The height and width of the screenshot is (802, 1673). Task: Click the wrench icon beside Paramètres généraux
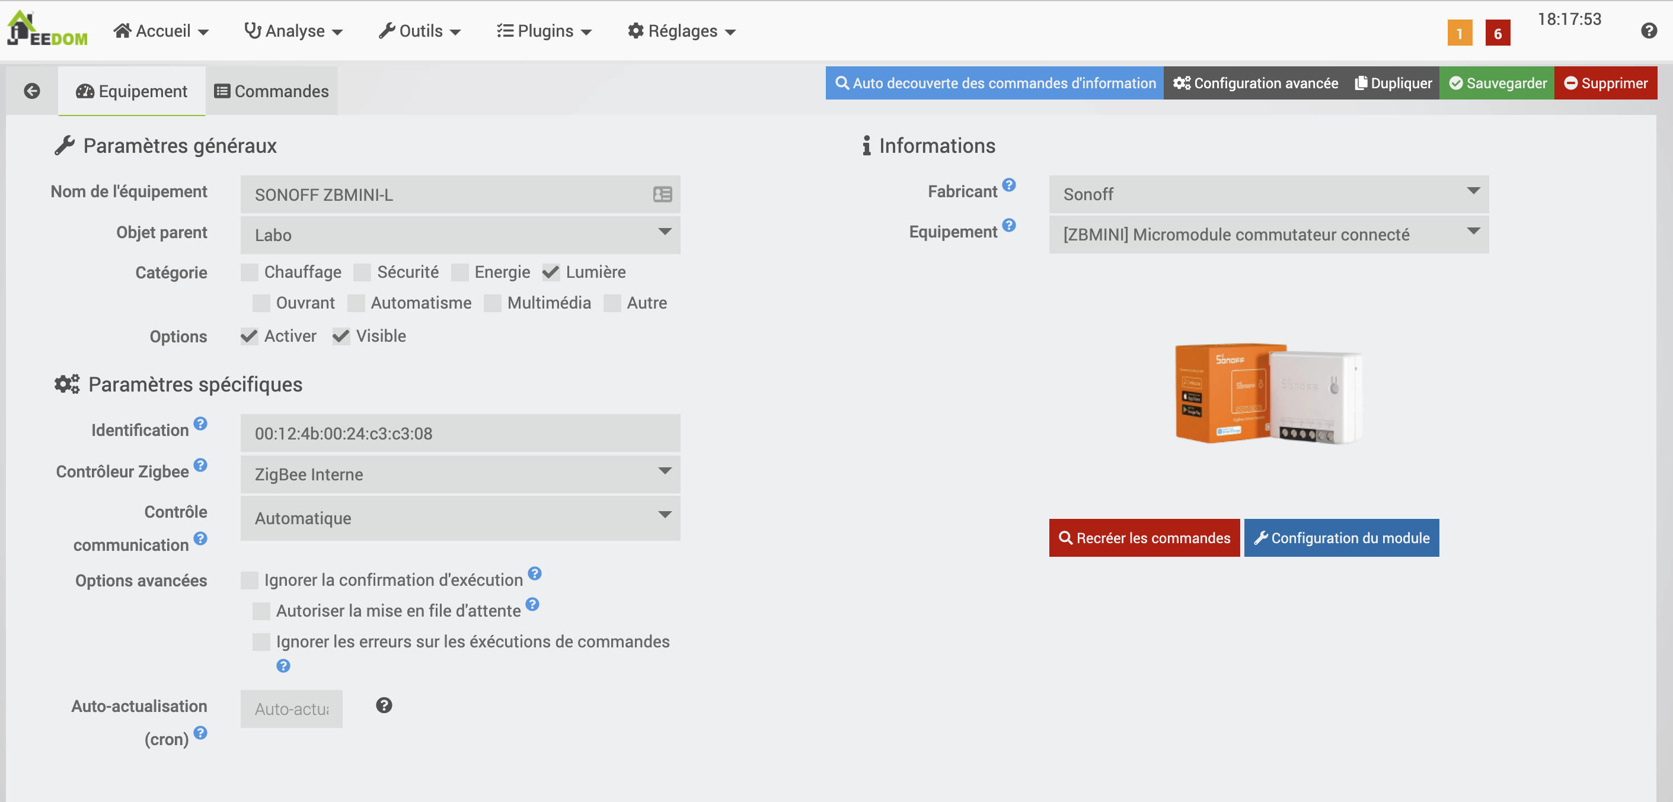pos(64,145)
